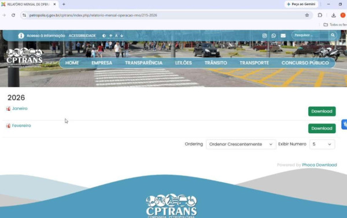Bookmark page with the star icon

coord(307,15)
